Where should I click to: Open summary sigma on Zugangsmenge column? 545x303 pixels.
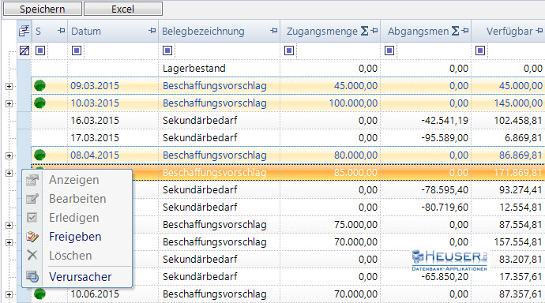[x=364, y=31]
